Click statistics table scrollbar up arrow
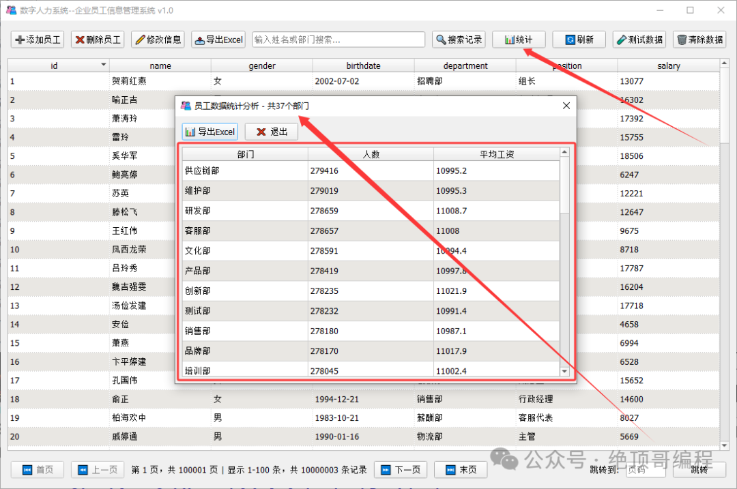737x489 pixels. pyautogui.click(x=564, y=152)
